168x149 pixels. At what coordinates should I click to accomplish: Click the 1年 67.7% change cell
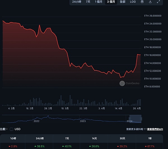149,146
